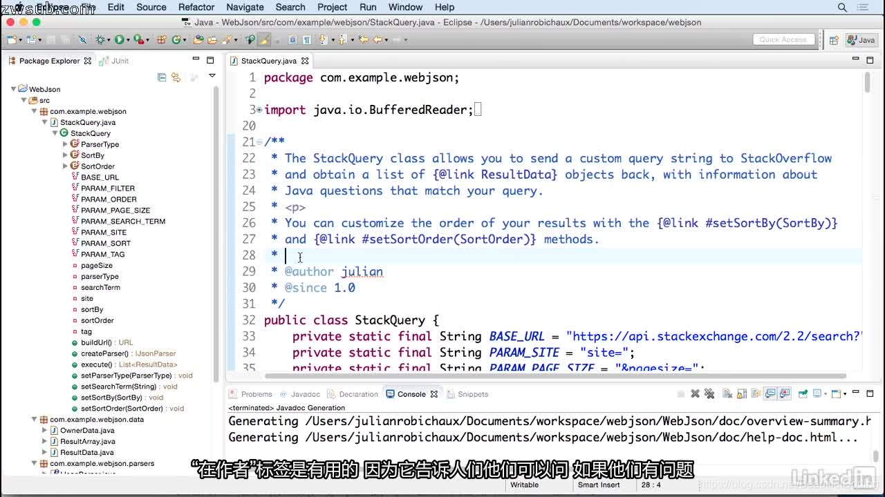Collapse the src folder node
This screenshot has height=497, width=885.
tap(24, 100)
